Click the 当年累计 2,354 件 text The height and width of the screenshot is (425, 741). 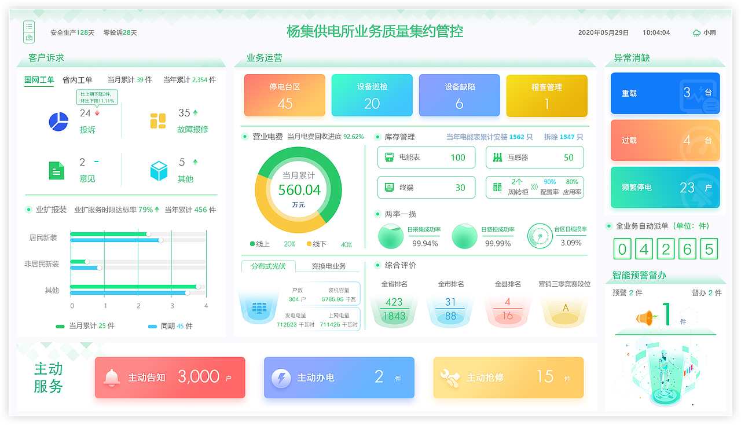[189, 80]
